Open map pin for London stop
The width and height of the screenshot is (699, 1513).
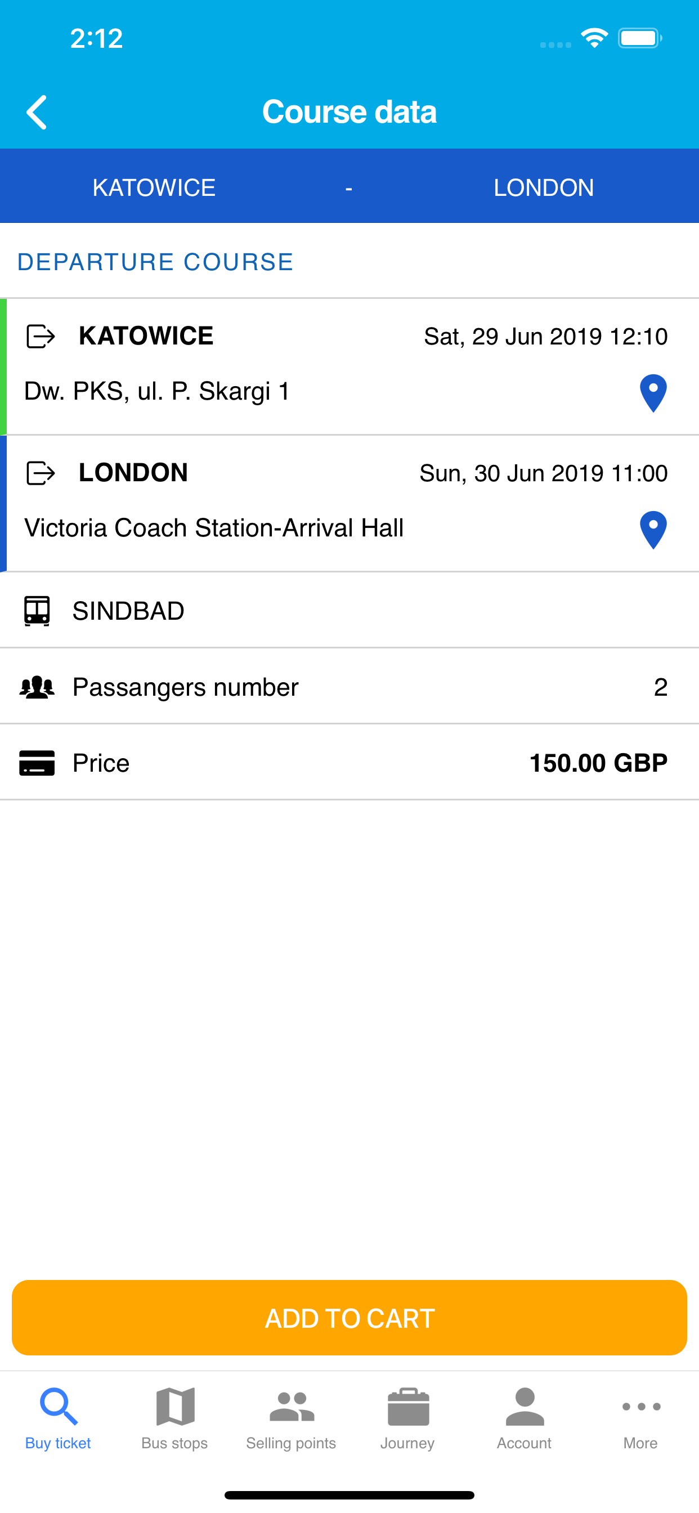pos(653,530)
